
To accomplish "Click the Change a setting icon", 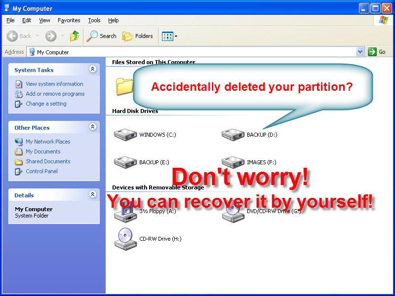I will click(18, 104).
